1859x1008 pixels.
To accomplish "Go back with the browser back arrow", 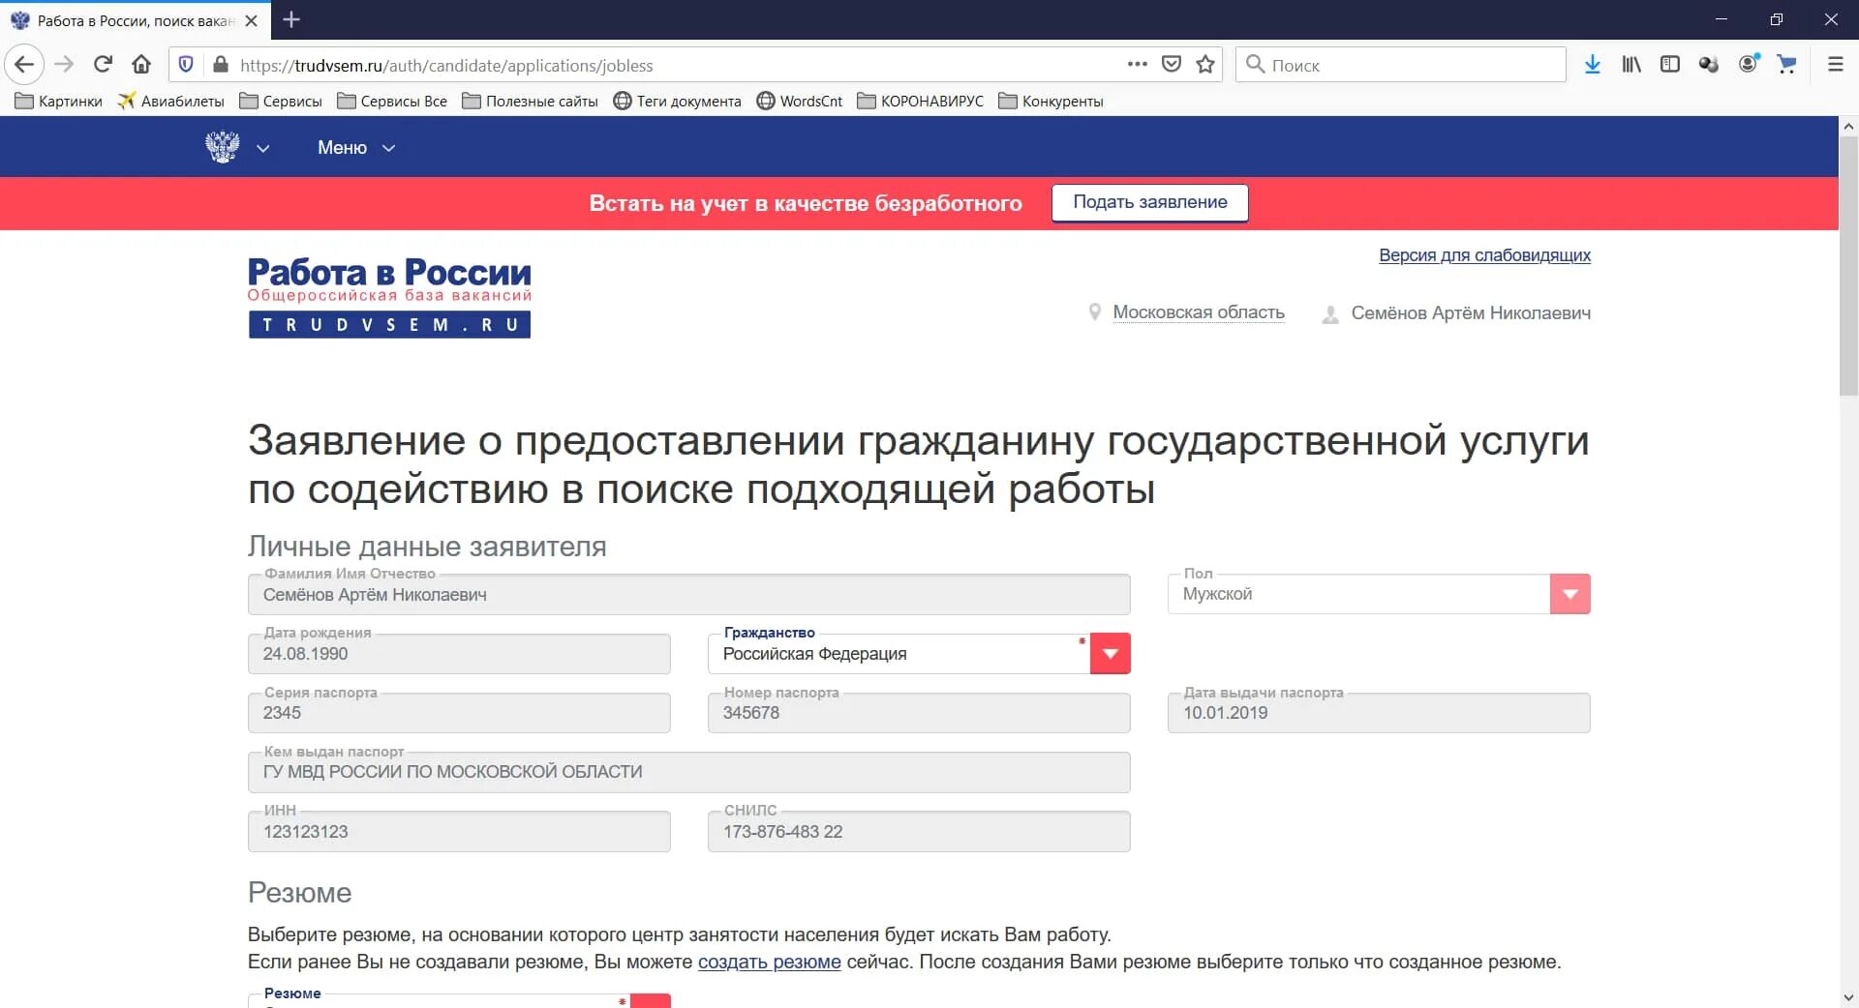I will (x=24, y=65).
